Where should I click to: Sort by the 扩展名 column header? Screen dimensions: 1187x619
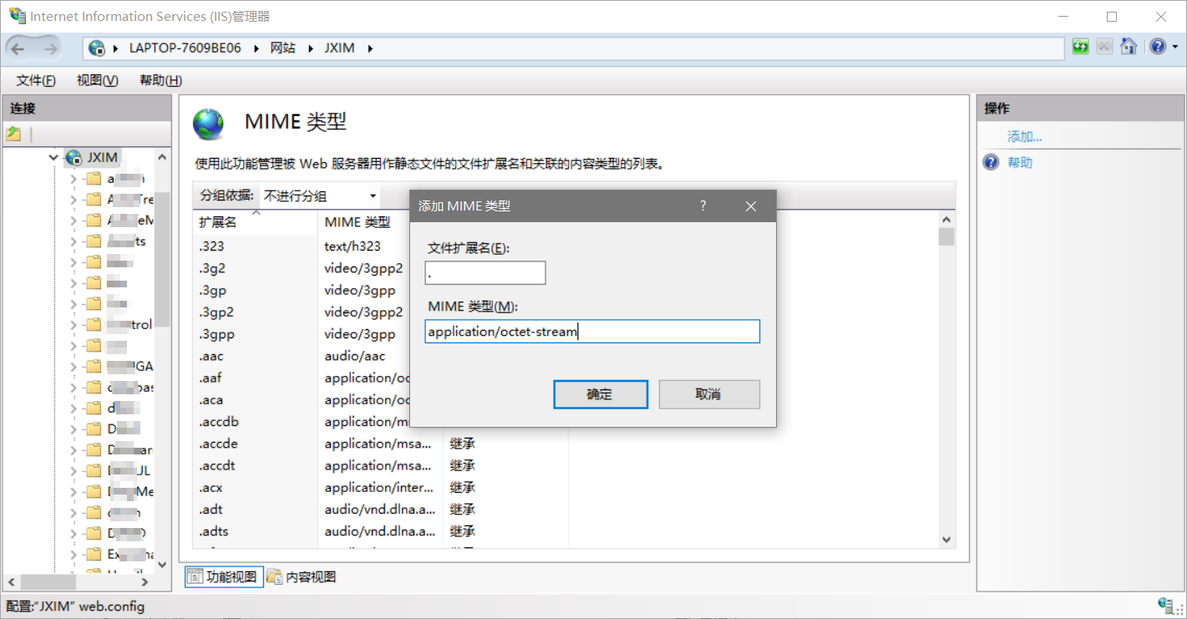[x=255, y=222]
